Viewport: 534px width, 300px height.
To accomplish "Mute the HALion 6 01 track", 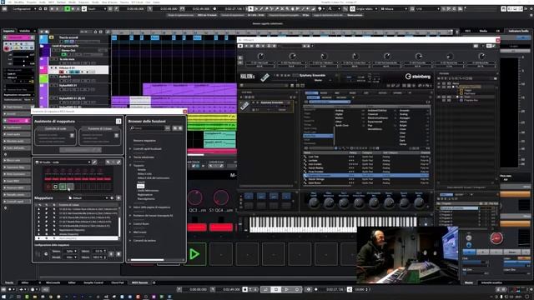I will [x=52, y=68].
